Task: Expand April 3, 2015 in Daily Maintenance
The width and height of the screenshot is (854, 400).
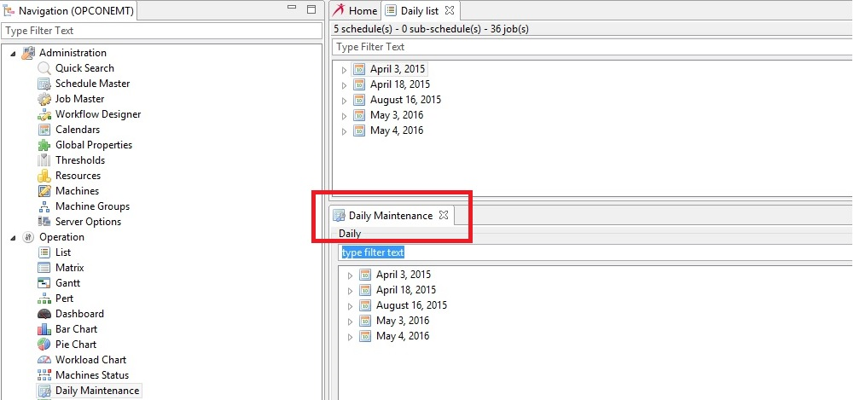Action: point(350,275)
